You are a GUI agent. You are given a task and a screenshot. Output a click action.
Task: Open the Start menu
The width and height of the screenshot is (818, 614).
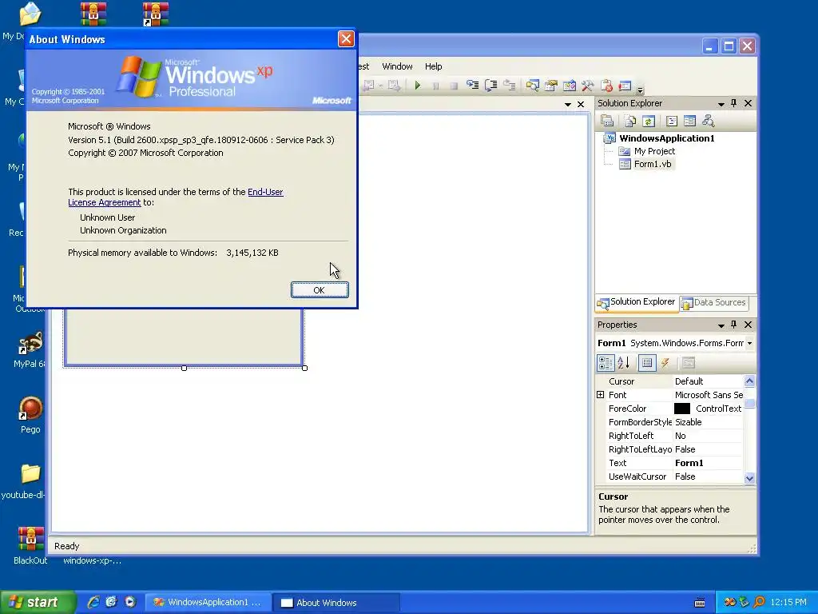pyautogui.click(x=37, y=603)
